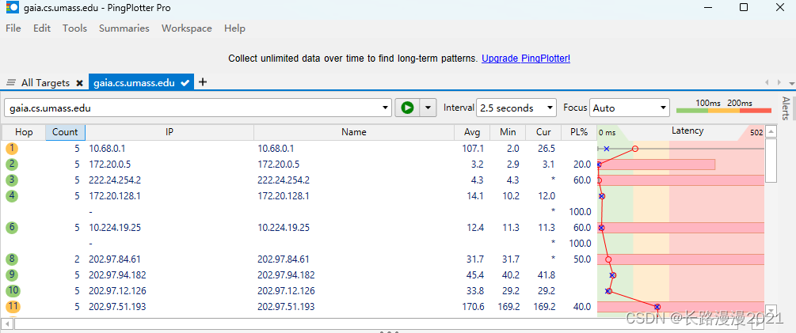796x333 pixels.
Task: Select the hop 4 circle icon
Action: tap(12, 195)
